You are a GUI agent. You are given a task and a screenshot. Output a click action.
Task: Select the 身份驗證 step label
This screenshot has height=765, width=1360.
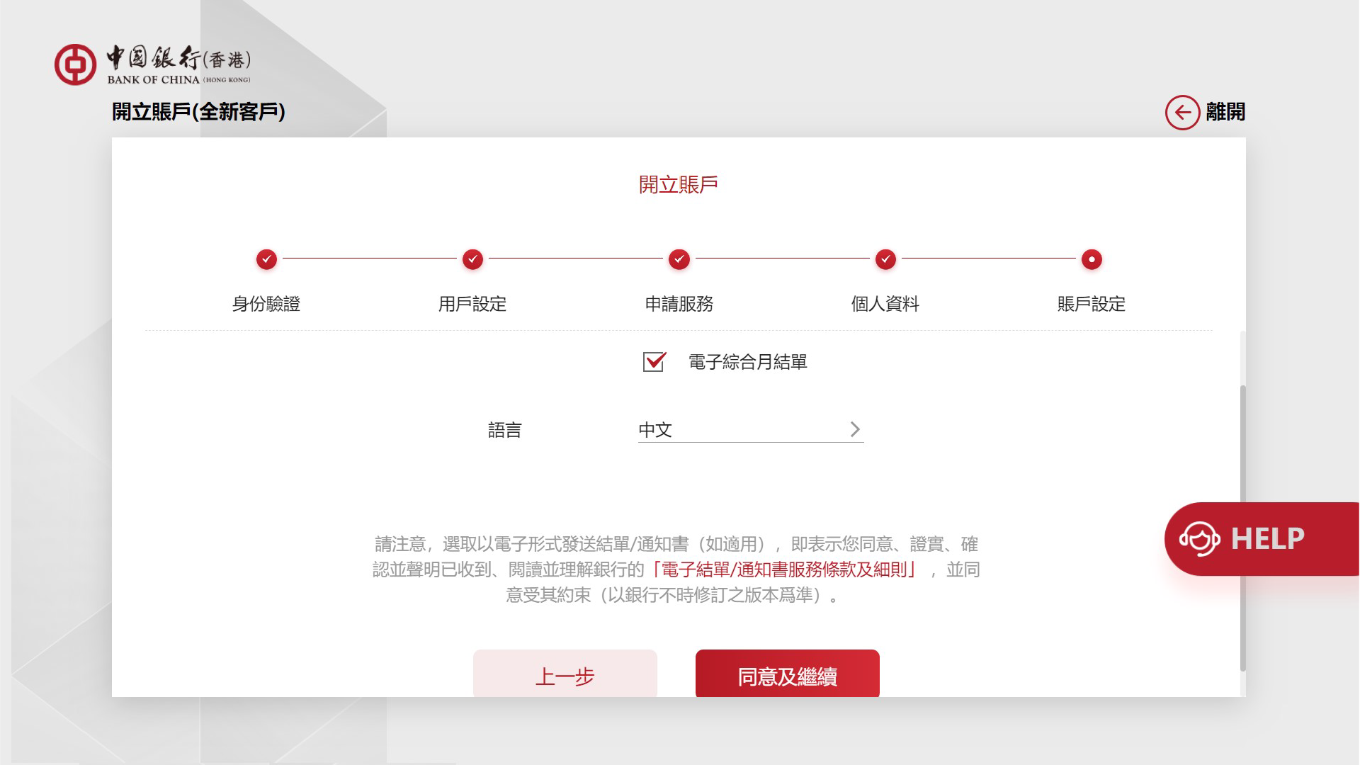point(266,304)
